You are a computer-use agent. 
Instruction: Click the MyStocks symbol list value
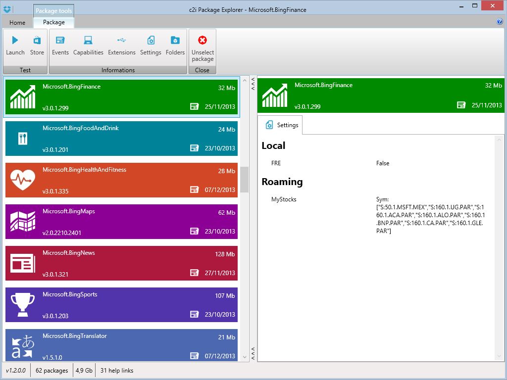(431, 215)
